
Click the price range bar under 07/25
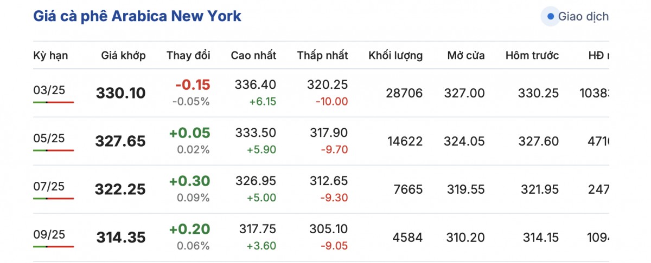(53, 198)
